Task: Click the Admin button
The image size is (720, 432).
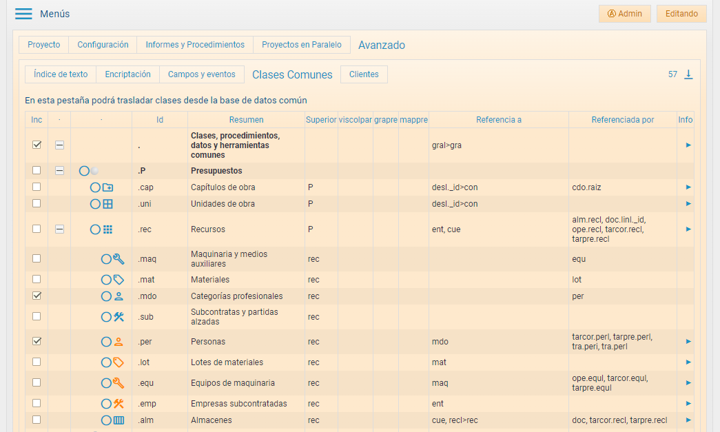Action: click(624, 14)
